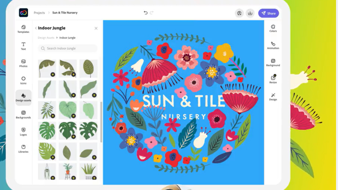The height and width of the screenshot is (190, 338).
Task: Open the Photos panel
Action: coord(23,63)
